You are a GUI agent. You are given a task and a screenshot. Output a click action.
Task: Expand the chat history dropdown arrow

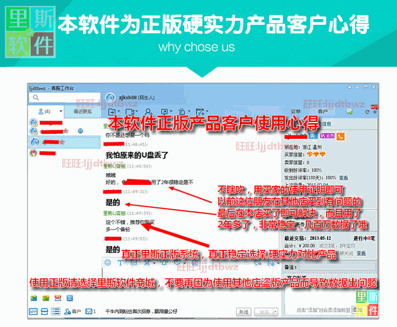pos(278,263)
